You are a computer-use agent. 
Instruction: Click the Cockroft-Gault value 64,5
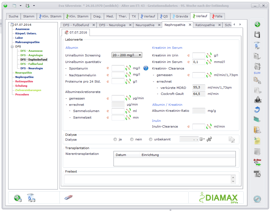(199, 94)
